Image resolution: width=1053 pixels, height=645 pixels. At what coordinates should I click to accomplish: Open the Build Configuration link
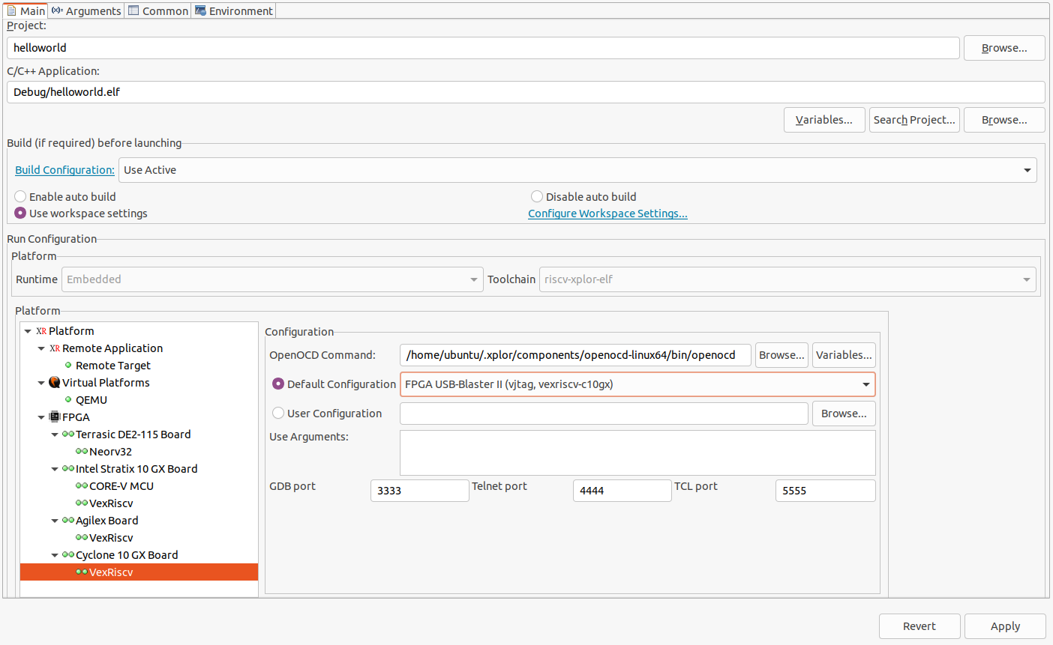tap(64, 170)
